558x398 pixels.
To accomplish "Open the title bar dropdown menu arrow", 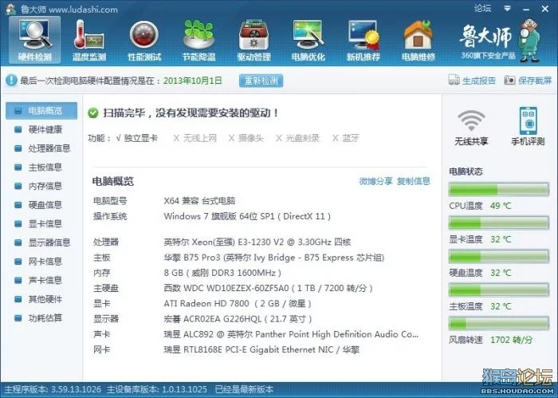I will point(508,8).
